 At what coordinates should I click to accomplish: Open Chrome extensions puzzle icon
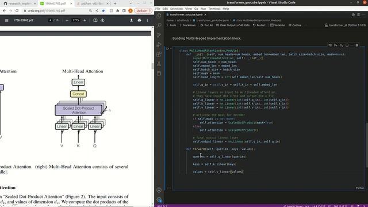tap(117, 11)
